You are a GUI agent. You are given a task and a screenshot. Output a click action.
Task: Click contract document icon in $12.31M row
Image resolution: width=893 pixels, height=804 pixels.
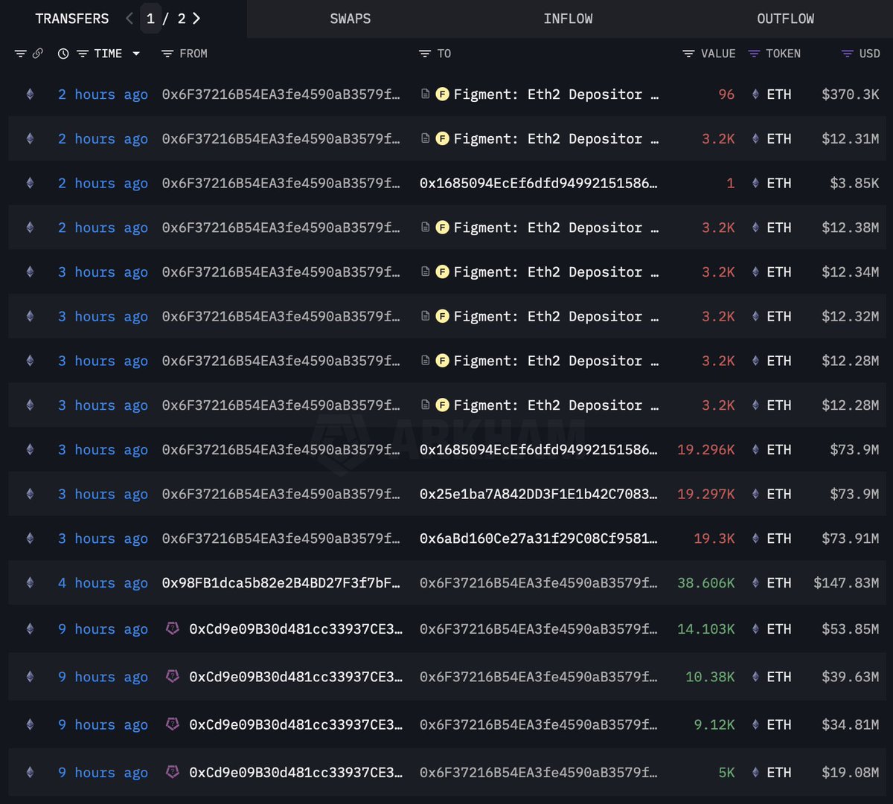(425, 139)
